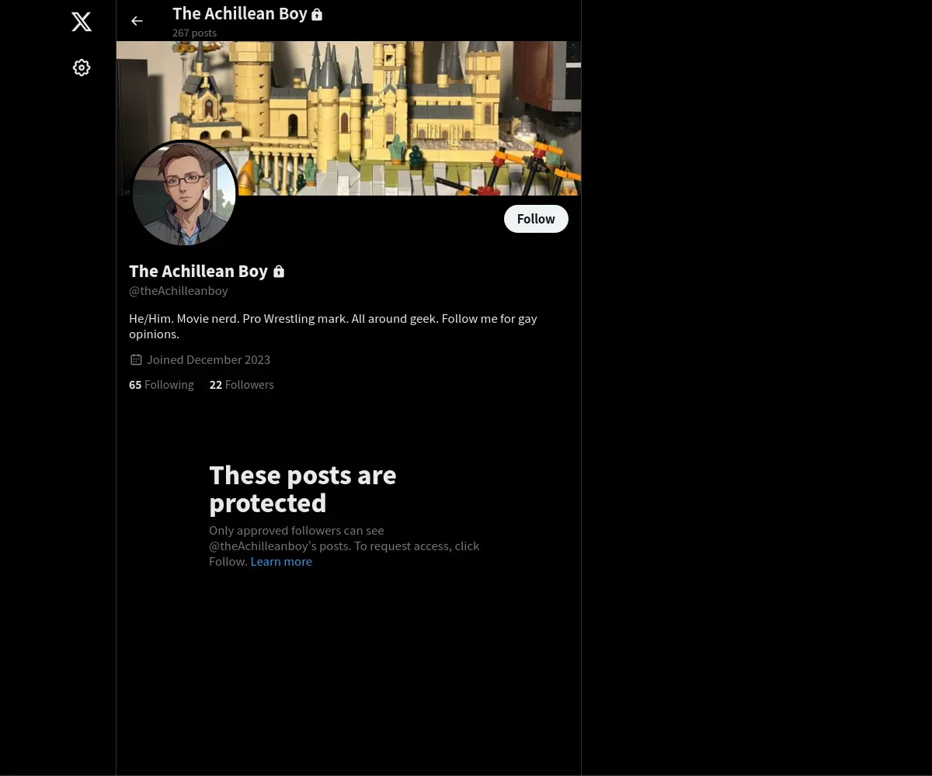Open the 22 Followers list
Image resolution: width=932 pixels, height=776 pixels.
242,385
